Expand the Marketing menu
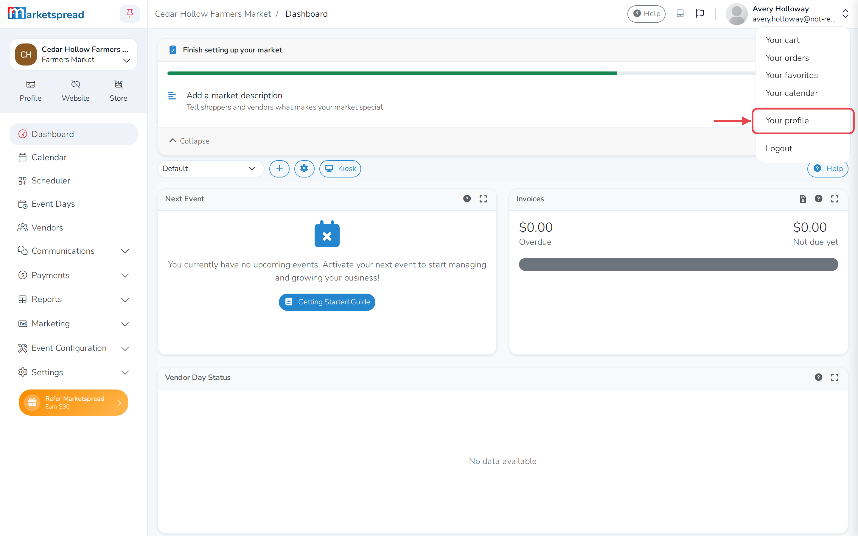This screenshot has width=858, height=536. pos(73,324)
